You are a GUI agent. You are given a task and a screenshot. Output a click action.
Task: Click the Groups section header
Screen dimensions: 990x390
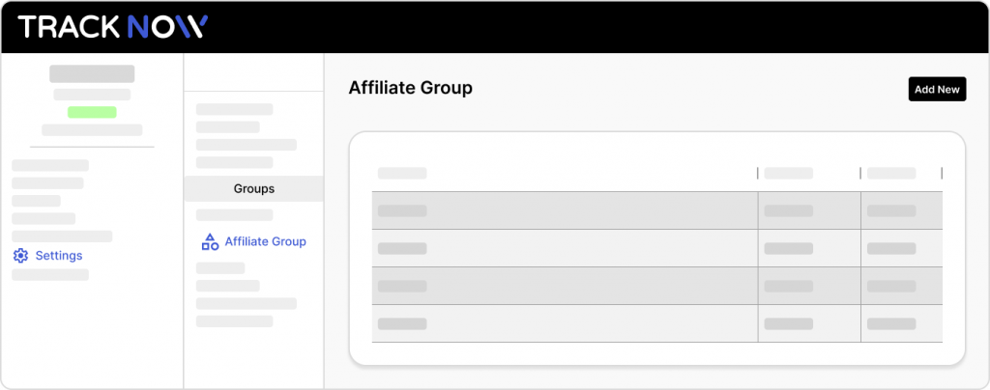point(254,188)
